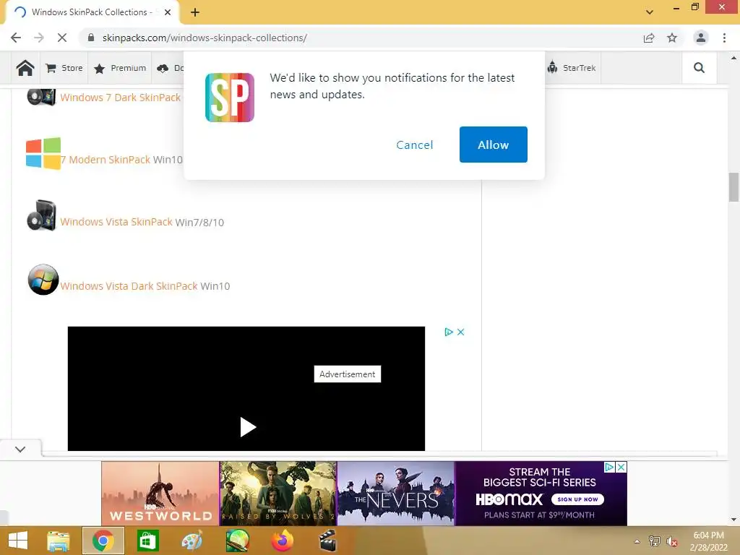Open the Chrome profile avatar
This screenshot has height=555, width=740.
tap(701, 38)
